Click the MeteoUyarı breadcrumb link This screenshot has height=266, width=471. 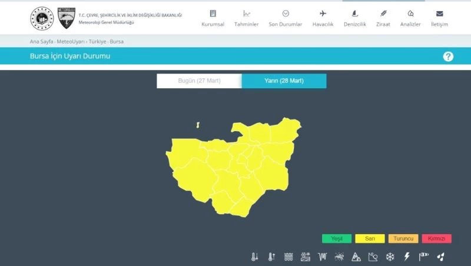click(71, 42)
